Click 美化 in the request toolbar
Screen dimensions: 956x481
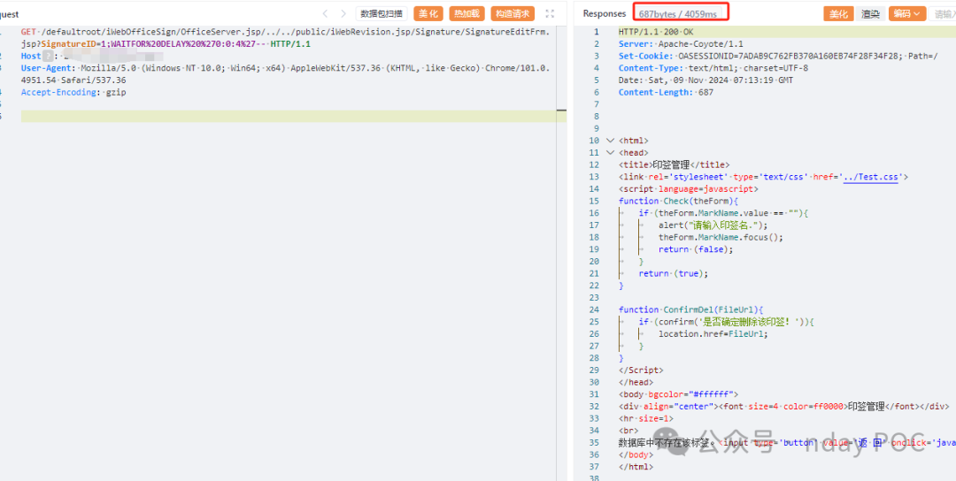[428, 13]
